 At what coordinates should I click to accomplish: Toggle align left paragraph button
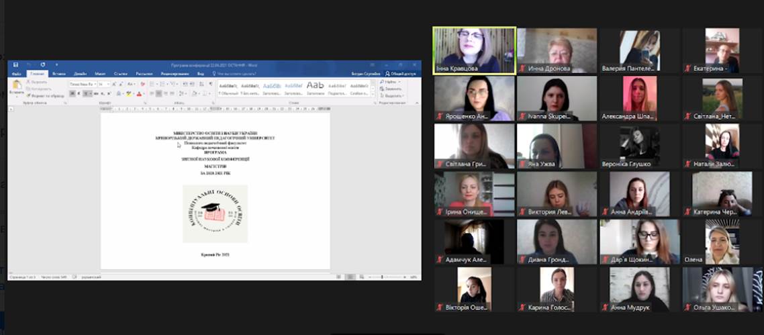tap(150, 94)
